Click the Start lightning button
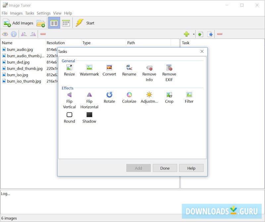 [x=85, y=23]
